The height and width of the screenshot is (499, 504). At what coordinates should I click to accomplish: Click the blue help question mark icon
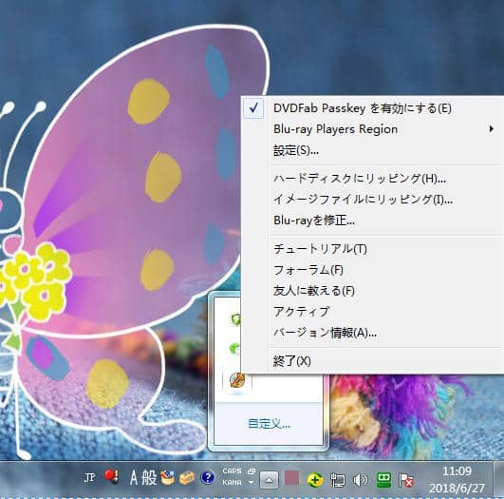[207, 478]
